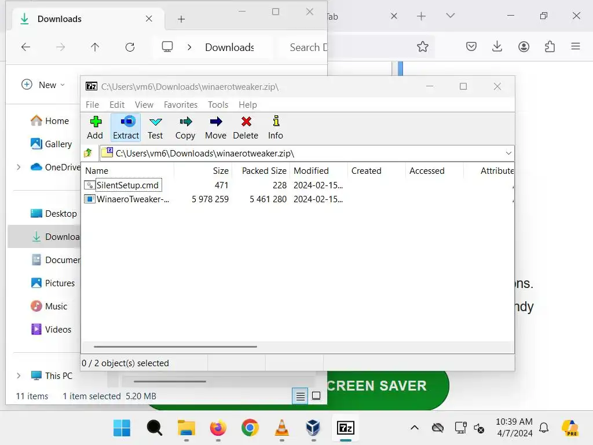The height and width of the screenshot is (445, 593).
Task: Open a new tab in Firefox
Action: click(422, 16)
